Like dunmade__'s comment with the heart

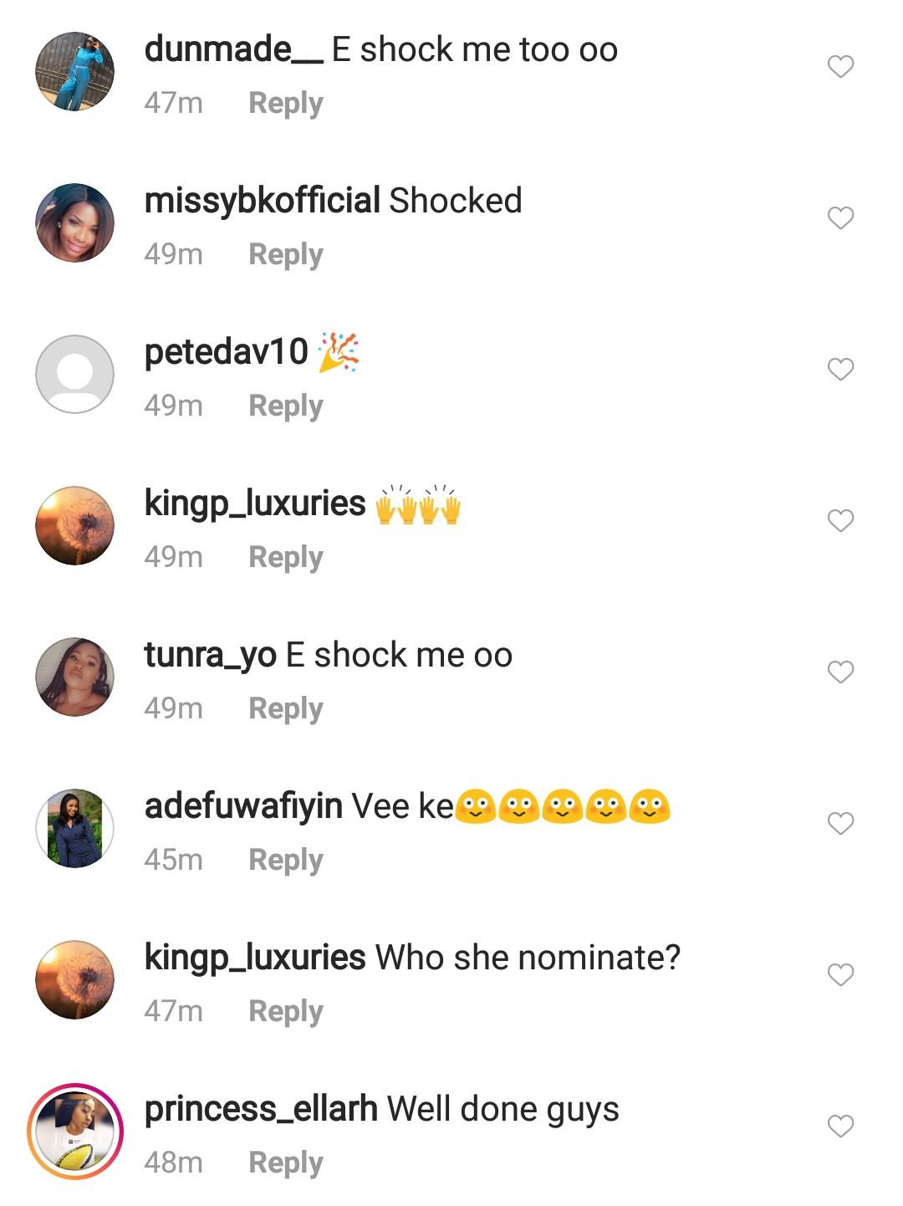tap(840, 66)
